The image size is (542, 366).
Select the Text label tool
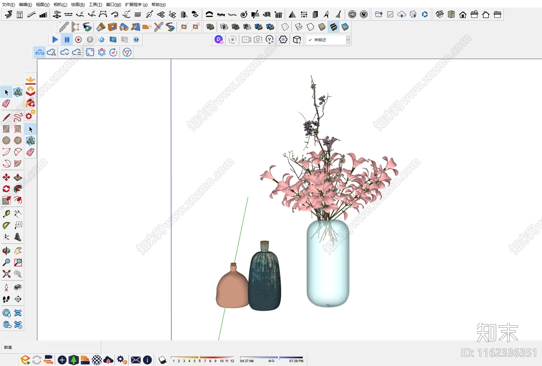pyautogui.click(x=18, y=225)
